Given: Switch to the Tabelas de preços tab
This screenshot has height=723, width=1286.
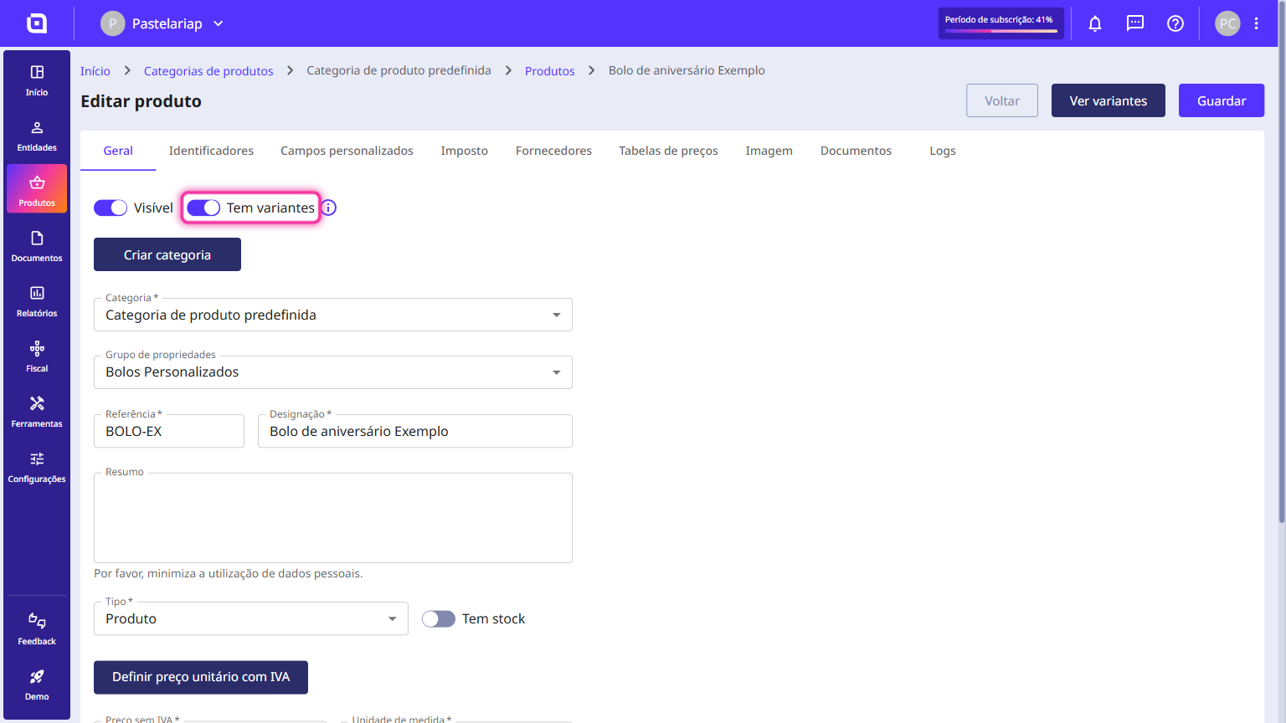Looking at the screenshot, I should coord(668,151).
